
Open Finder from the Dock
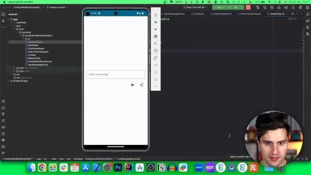click(x=31, y=168)
